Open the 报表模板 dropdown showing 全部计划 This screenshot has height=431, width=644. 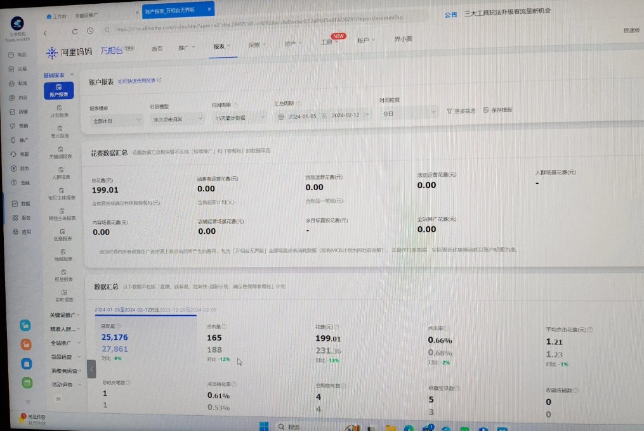pos(116,120)
